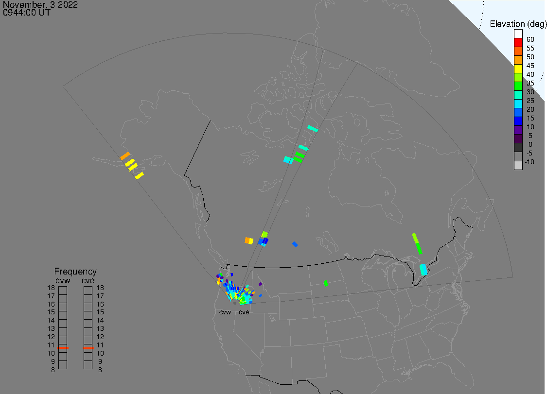The image size is (547, 394).
Task: Click the cyan echo marker near Lake Huron
Action: (x=423, y=270)
